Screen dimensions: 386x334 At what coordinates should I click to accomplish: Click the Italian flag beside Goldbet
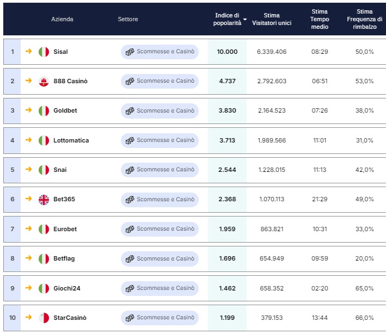(44, 111)
